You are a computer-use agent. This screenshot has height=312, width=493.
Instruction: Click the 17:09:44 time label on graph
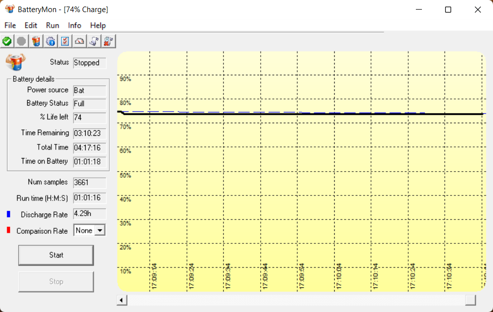[265, 276]
